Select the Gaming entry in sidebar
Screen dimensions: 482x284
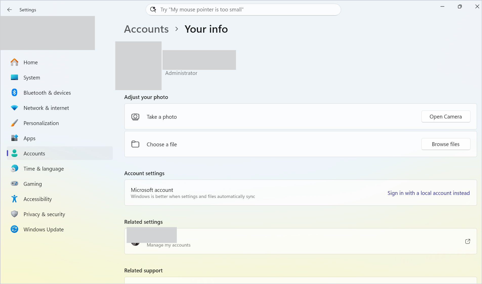coord(60,184)
